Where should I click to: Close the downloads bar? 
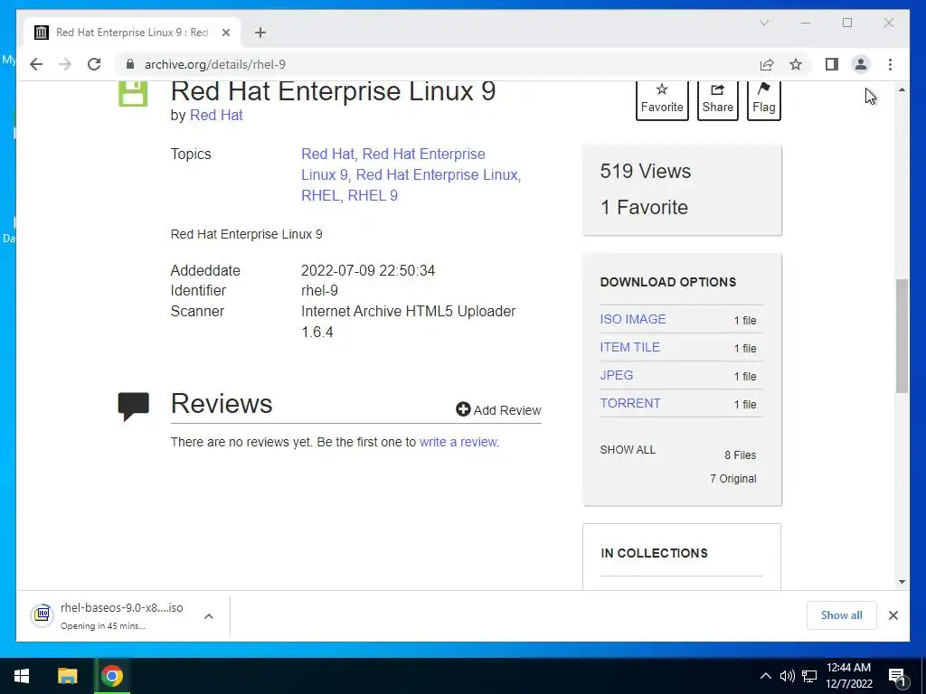pyautogui.click(x=893, y=615)
